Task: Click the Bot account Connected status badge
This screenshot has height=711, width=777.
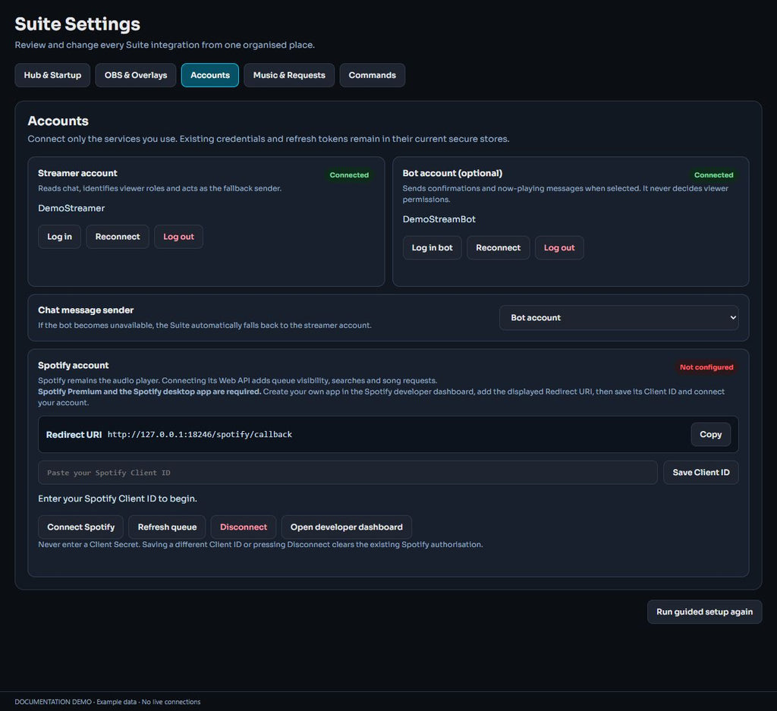Action: tap(713, 175)
